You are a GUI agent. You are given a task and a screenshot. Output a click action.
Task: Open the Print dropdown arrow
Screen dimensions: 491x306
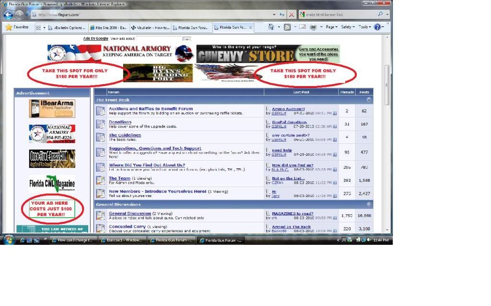pos(321,27)
